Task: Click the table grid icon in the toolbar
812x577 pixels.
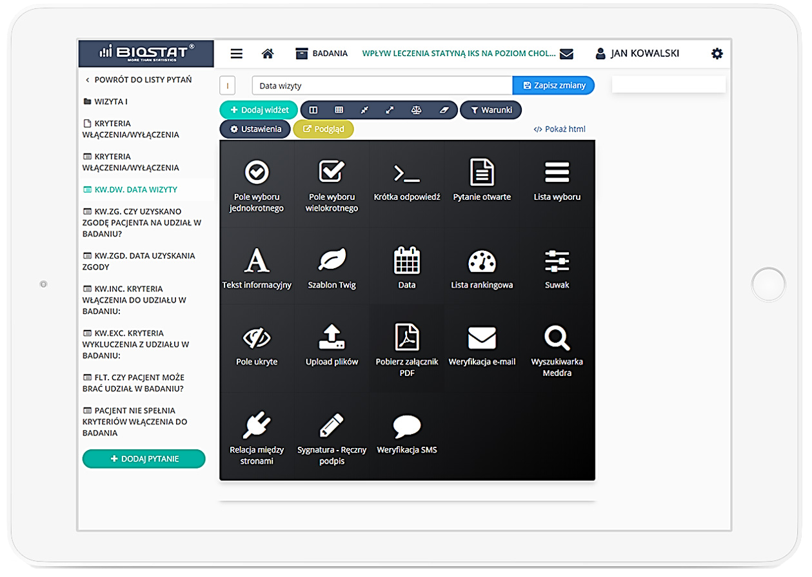Action: point(339,110)
